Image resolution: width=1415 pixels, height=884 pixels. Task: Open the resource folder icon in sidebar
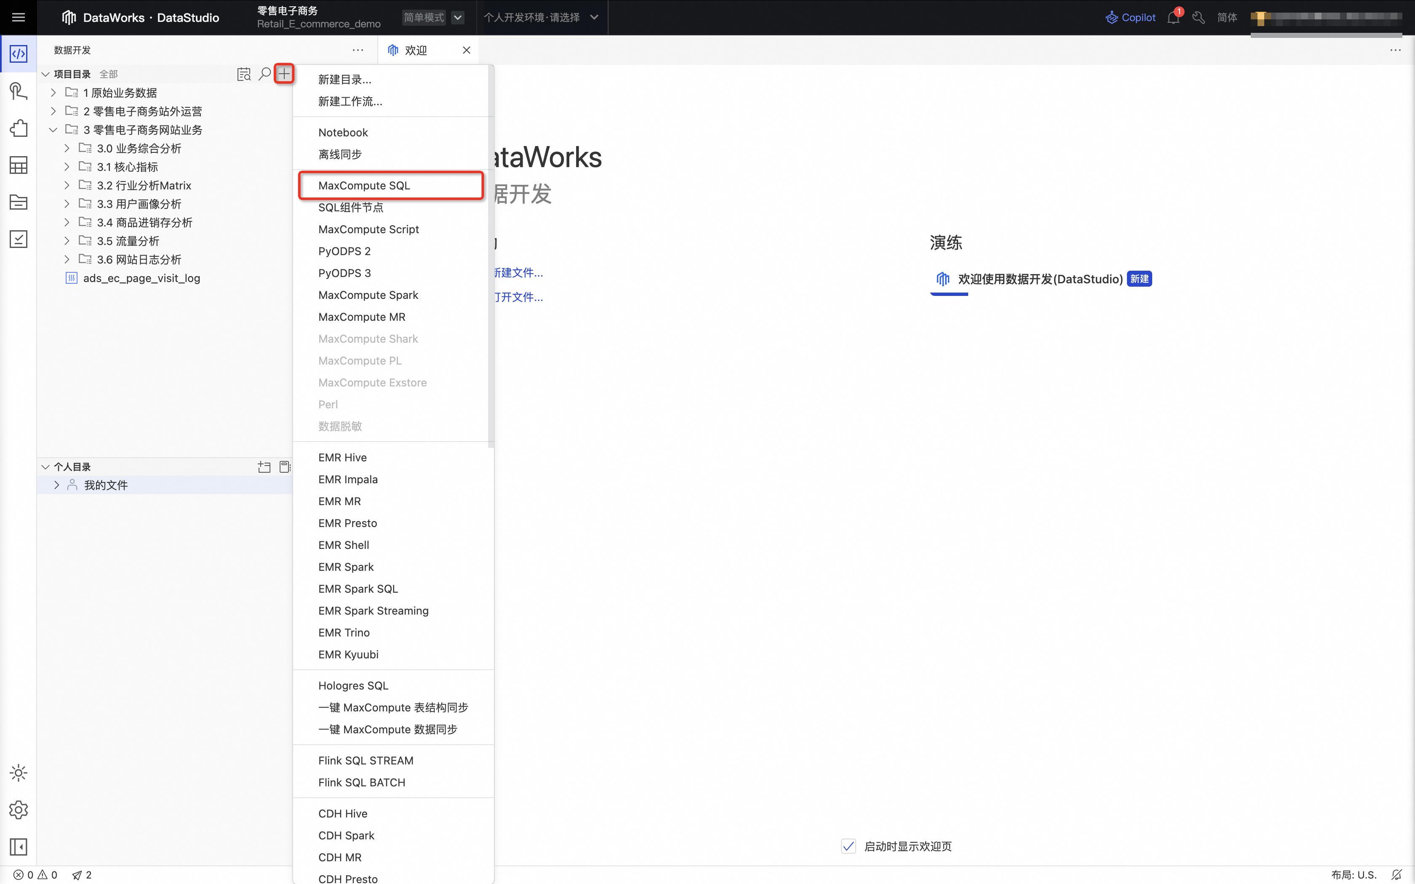(x=18, y=202)
